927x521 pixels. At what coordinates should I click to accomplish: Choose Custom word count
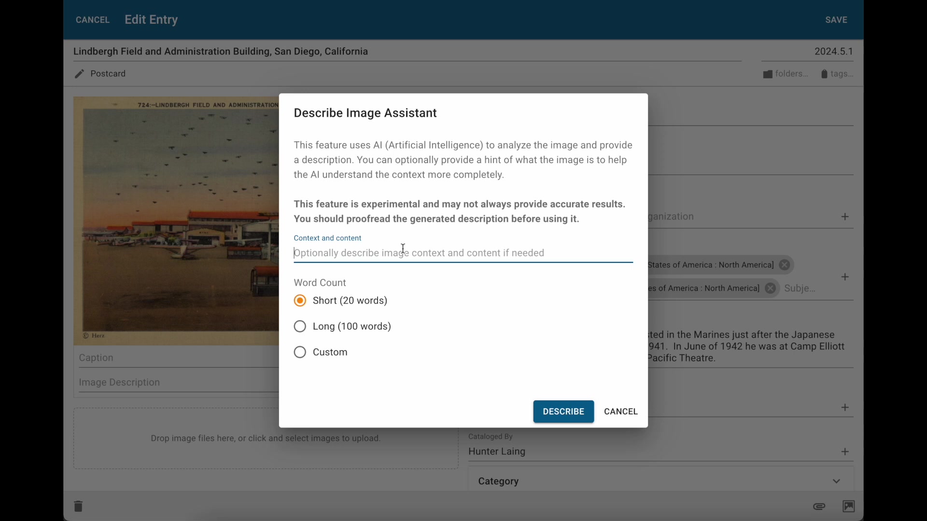(x=300, y=352)
